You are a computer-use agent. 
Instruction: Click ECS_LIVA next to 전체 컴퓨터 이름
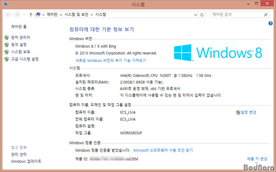coord(128,119)
